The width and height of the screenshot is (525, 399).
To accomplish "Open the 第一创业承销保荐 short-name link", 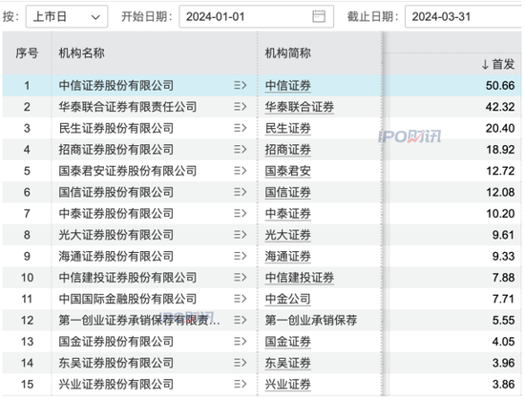I will (x=311, y=321).
